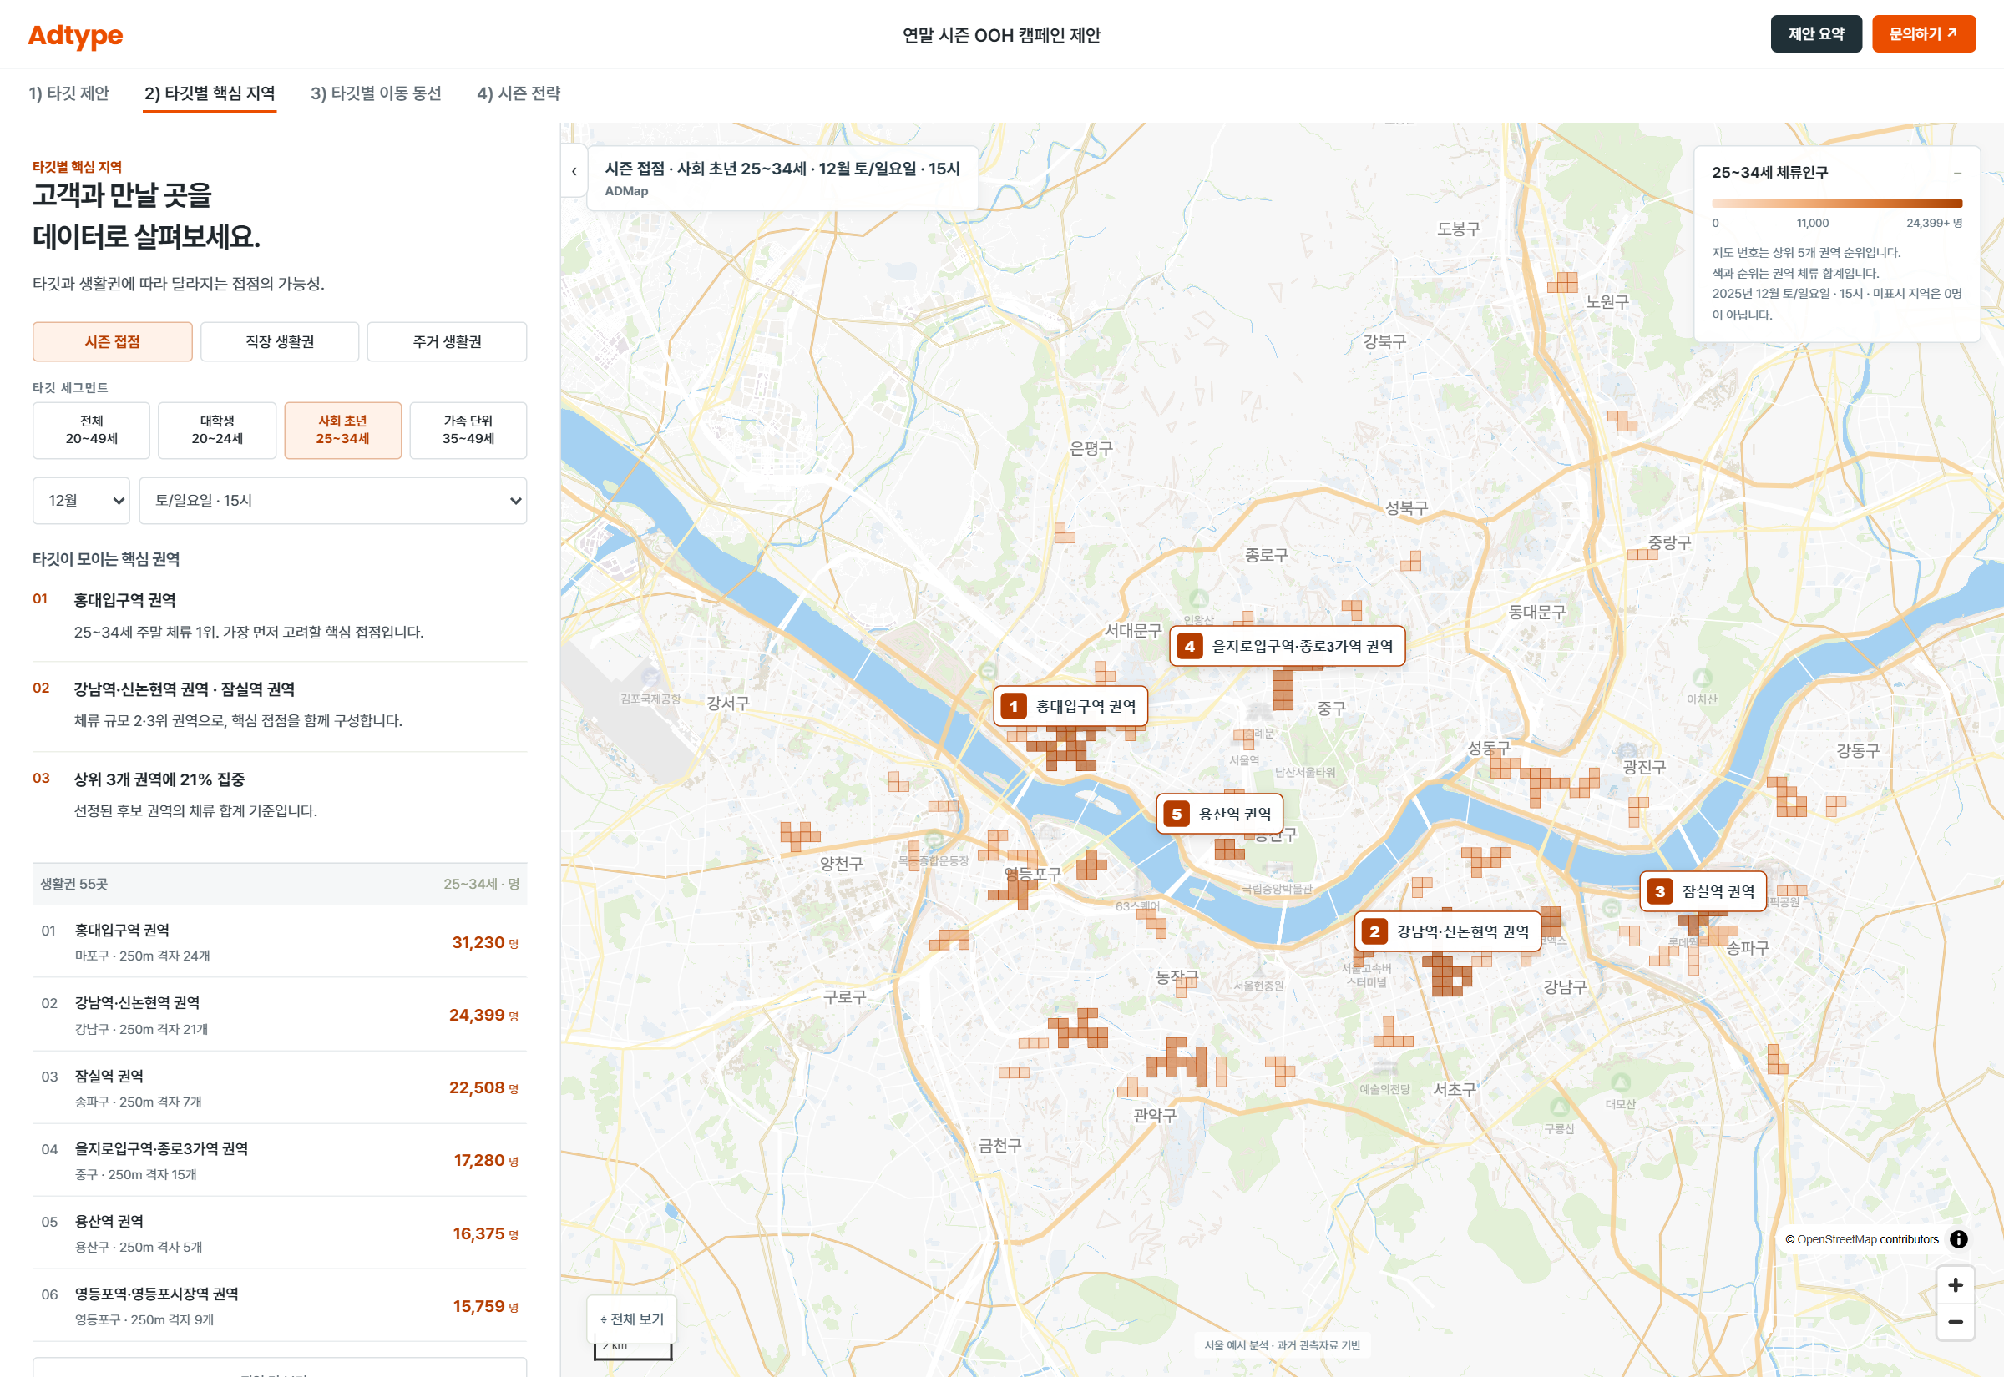
Task: Click map marker 2 강남역·신논현역 권역
Action: (1447, 931)
